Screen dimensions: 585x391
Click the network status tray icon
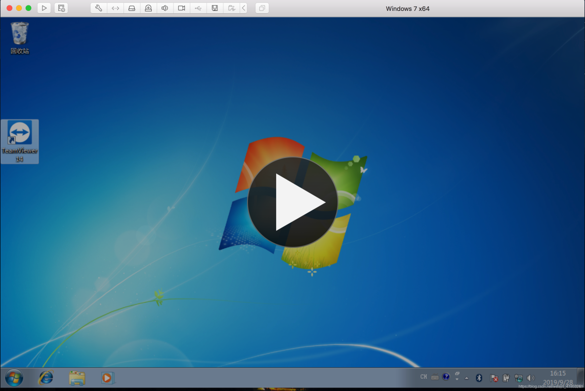[518, 378]
